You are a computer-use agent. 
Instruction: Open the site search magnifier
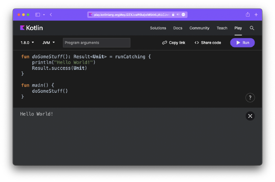[252, 28]
